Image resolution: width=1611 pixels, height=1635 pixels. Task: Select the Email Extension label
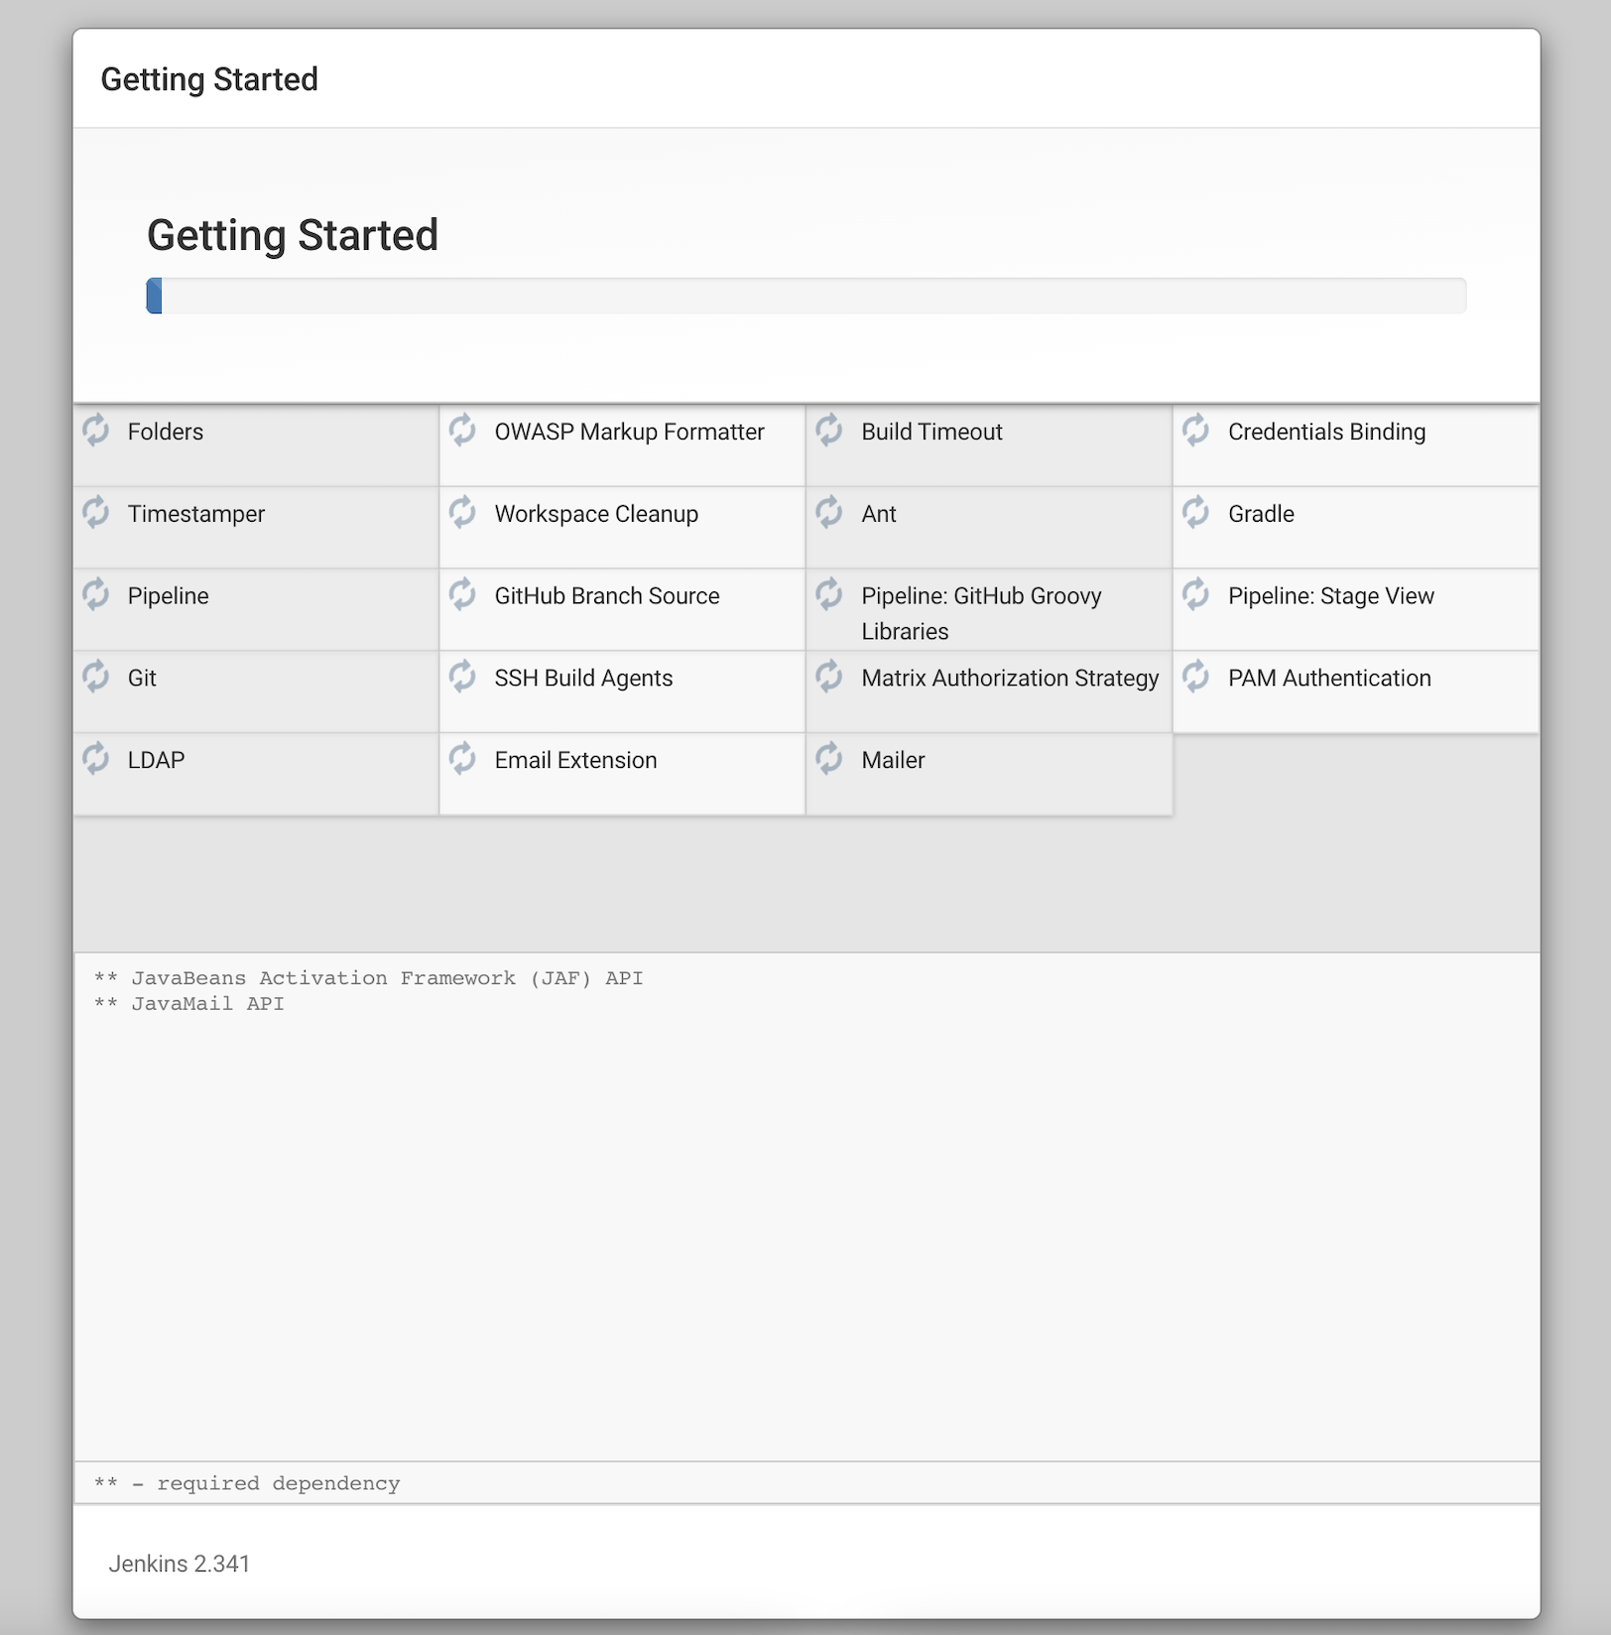tap(575, 761)
